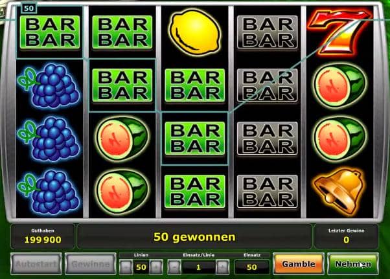
Task: Increase Einsatz/Linie with plus button
Action: click(x=223, y=267)
